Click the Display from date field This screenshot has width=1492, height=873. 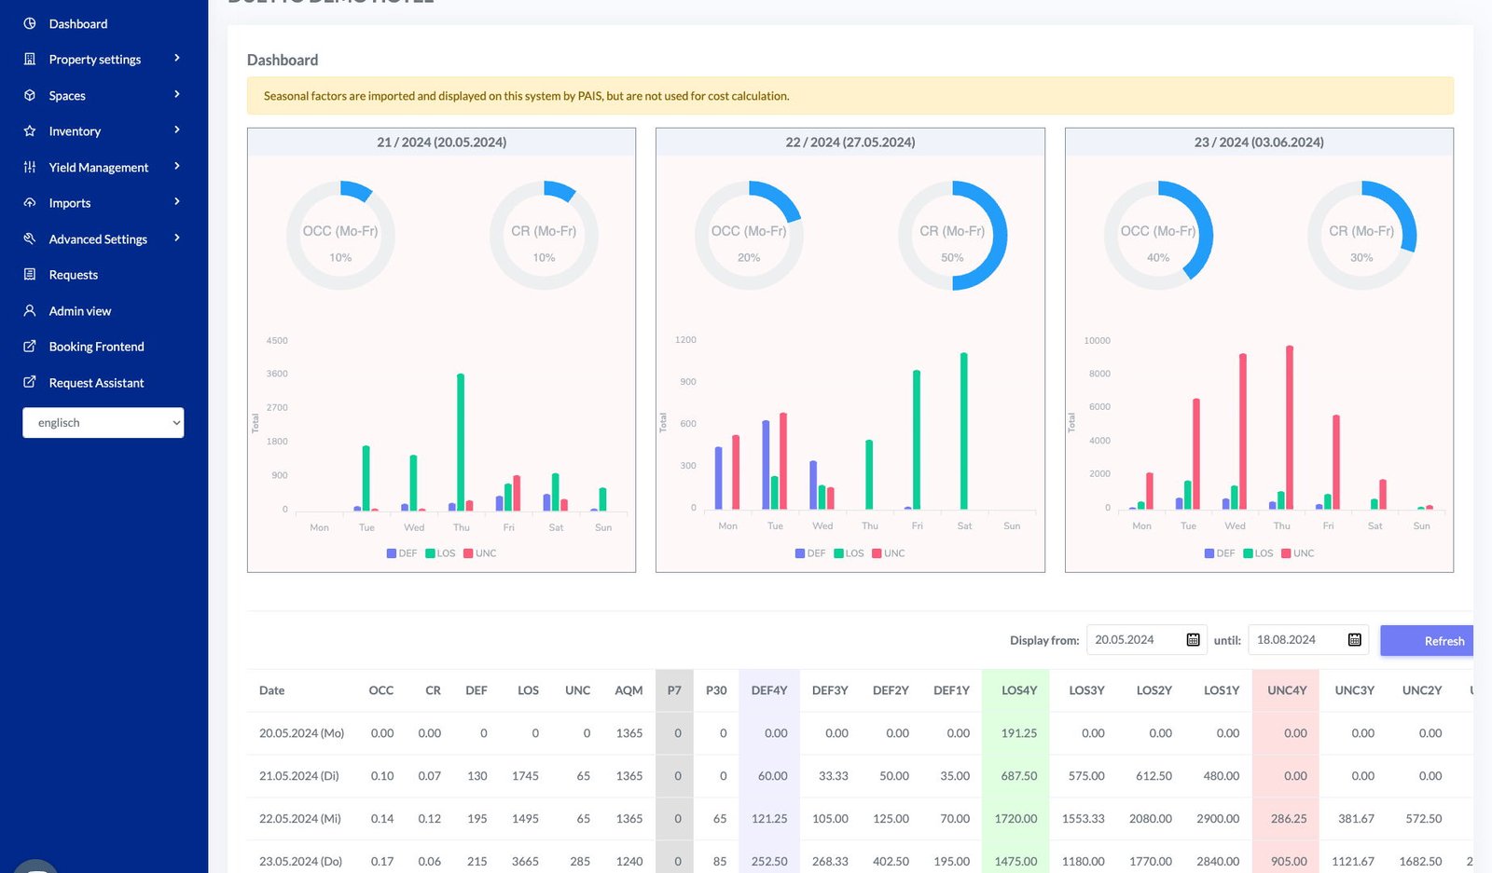coord(1147,640)
